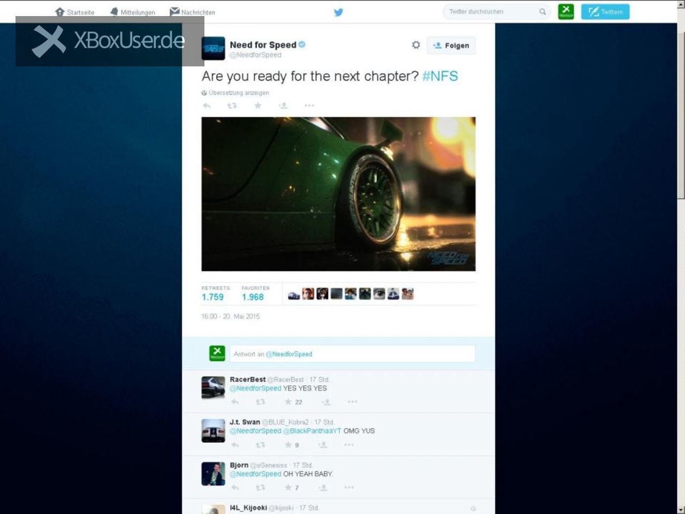The width and height of the screenshot is (685, 514).
Task: Open @BlackPanthaaYT mention
Action: coord(312,431)
